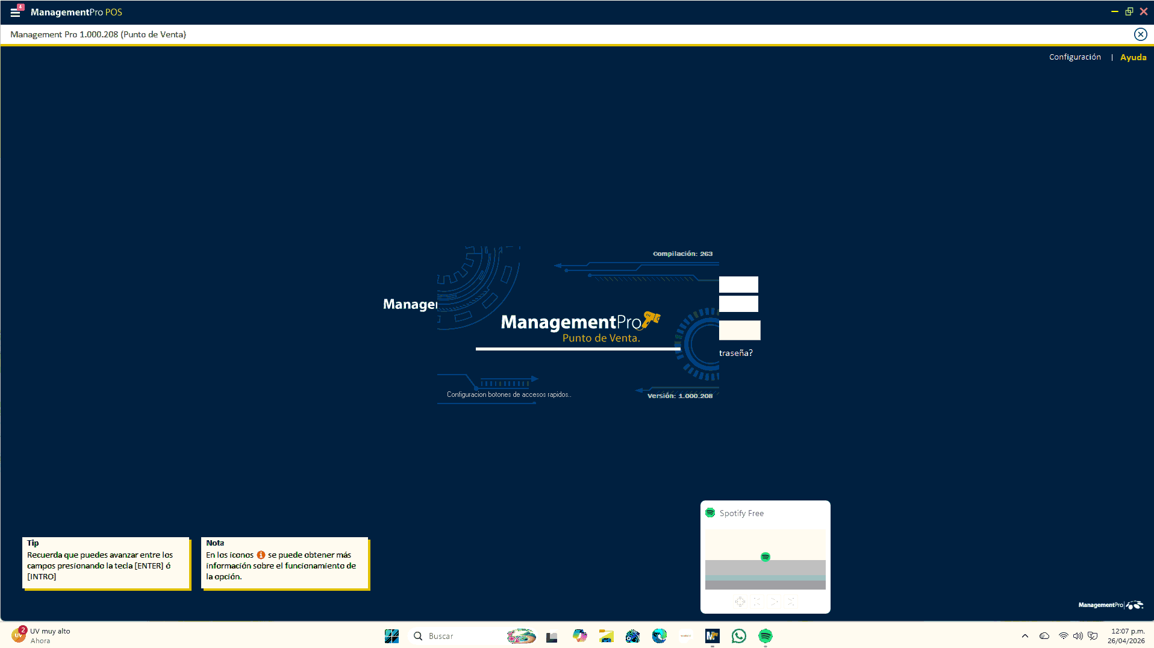Skip to previous track in Spotify preview

click(x=757, y=602)
